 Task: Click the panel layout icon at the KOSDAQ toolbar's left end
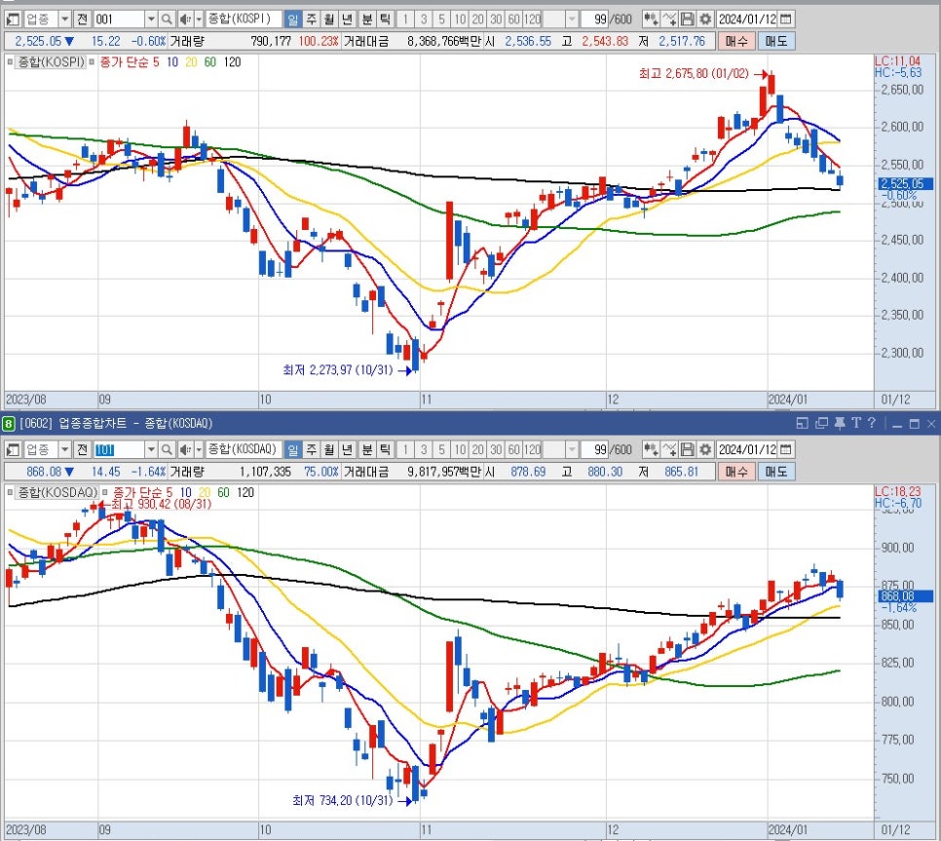pyautogui.click(x=13, y=449)
